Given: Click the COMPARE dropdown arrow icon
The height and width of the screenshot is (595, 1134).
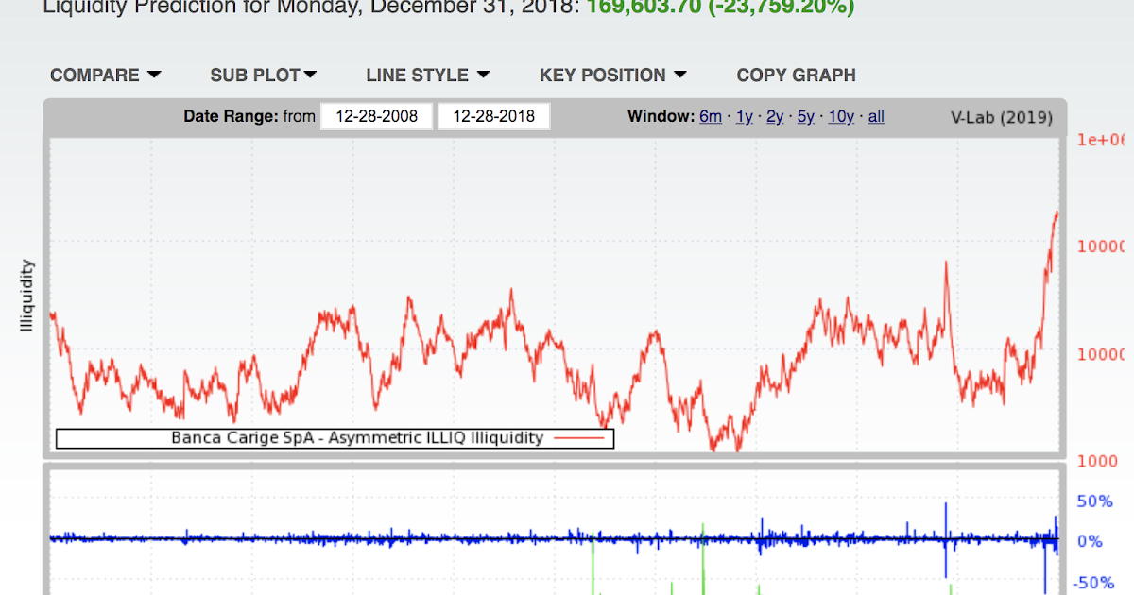Looking at the screenshot, I should click(156, 75).
